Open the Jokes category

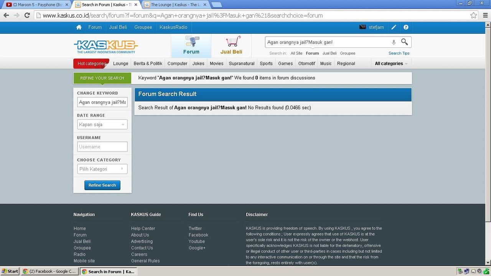click(198, 64)
